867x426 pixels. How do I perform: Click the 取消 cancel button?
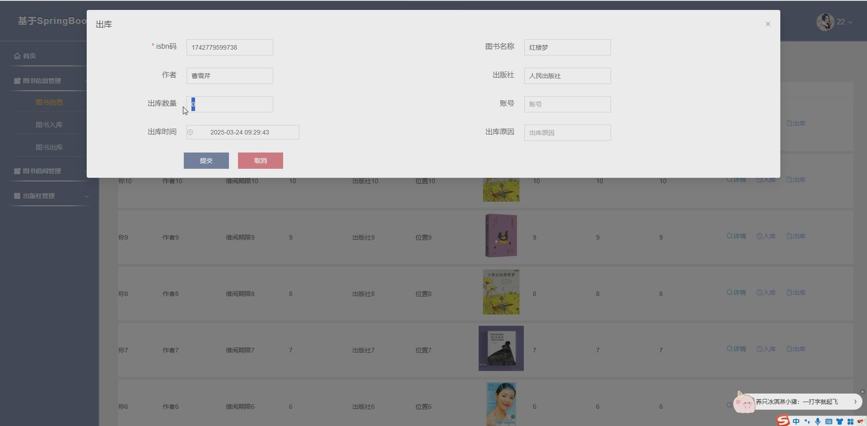tap(261, 160)
